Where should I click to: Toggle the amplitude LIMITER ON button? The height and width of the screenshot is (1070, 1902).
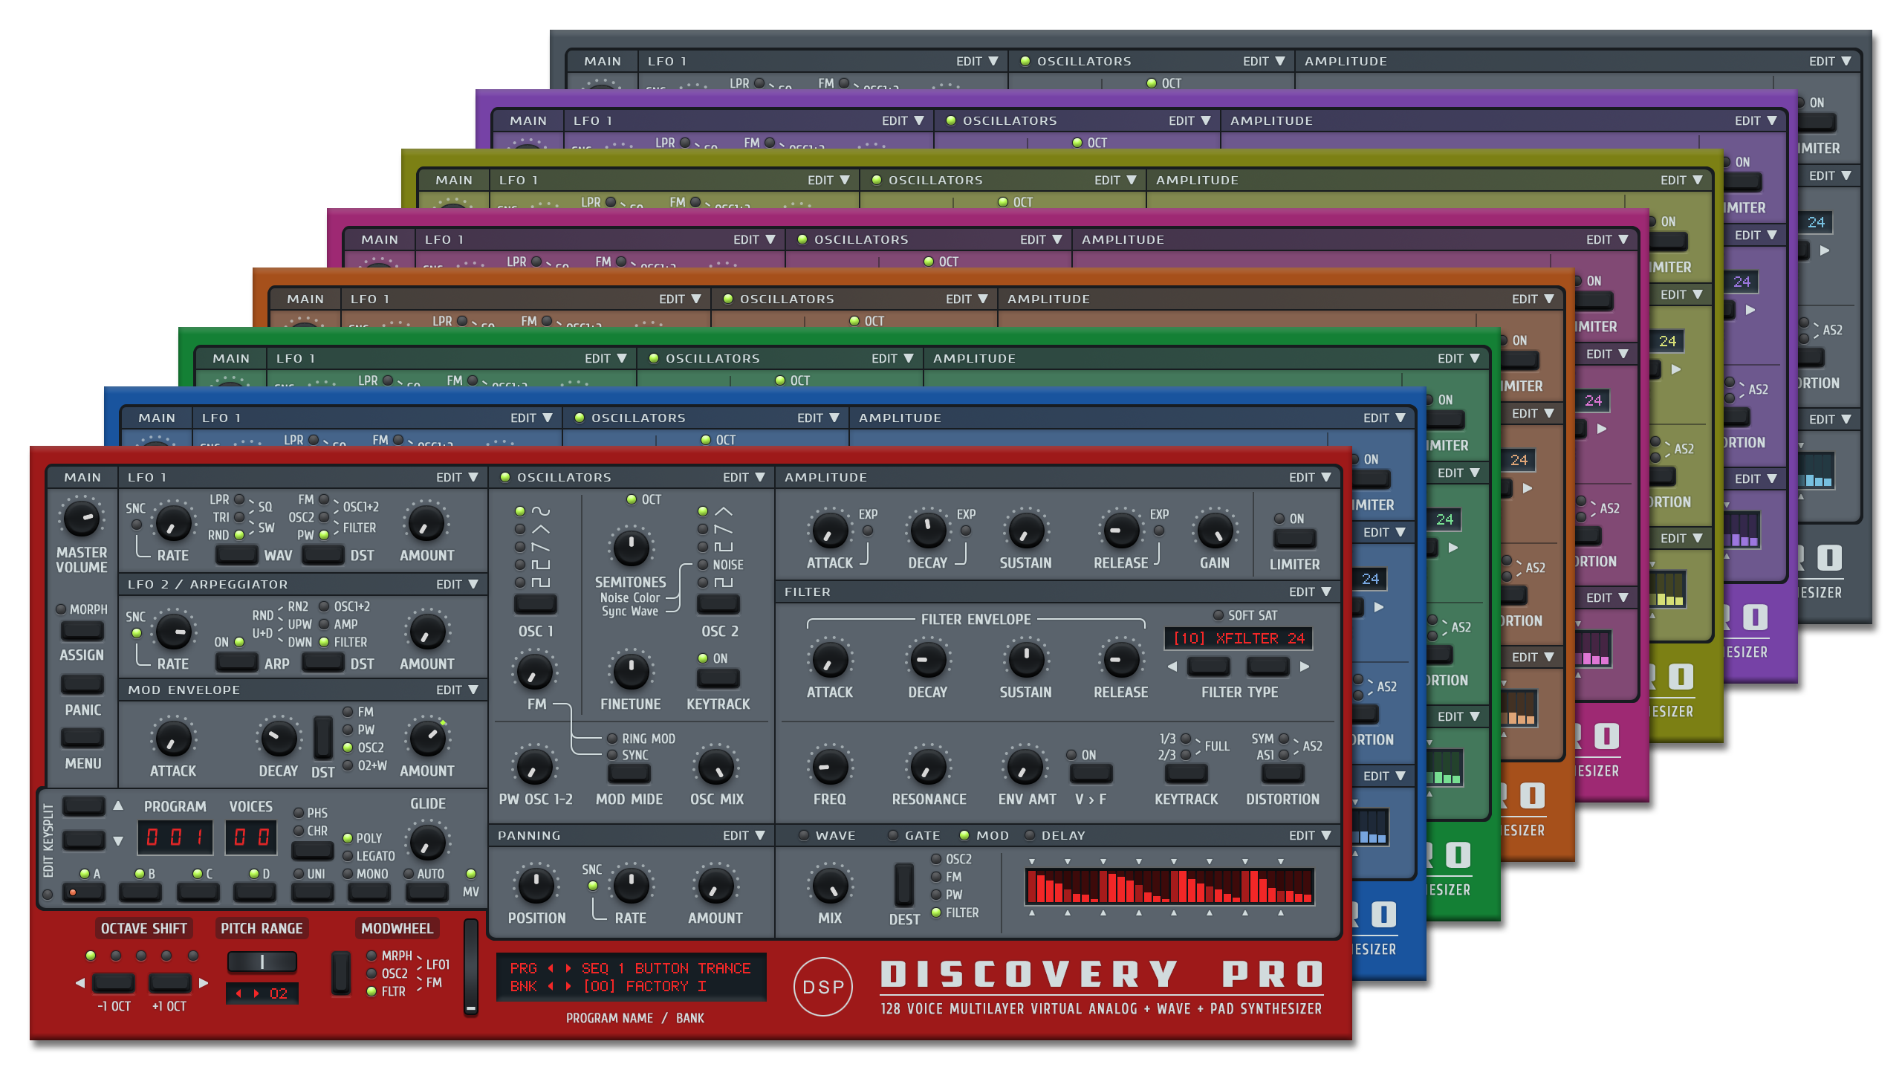[x=1294, y=538]
